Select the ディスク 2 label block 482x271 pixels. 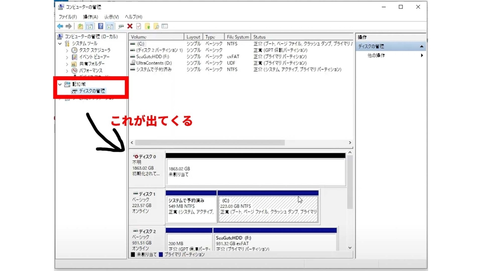click(147, 239)
